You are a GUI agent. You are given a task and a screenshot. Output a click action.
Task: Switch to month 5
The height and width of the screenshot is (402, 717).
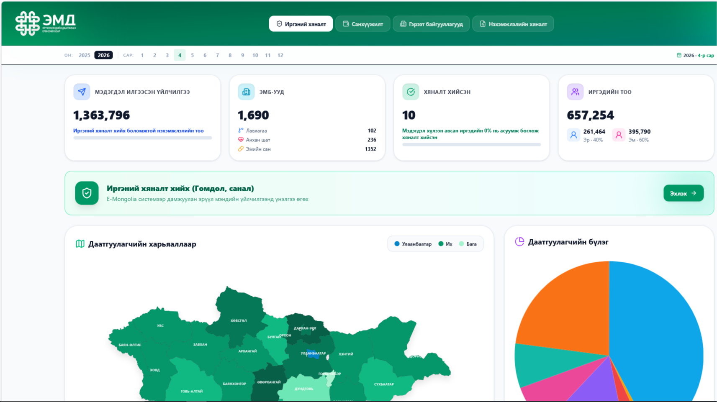click(x=193, y=55)
